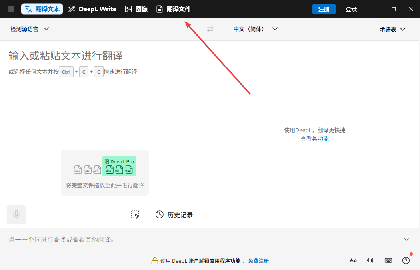This screenshot has height=270, width=420.
Task: Expand the 检测源语言 source language dropdown
Action: point(29,28)
